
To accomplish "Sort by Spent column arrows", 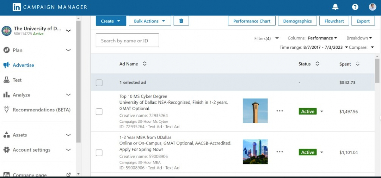I will pos(357,64).
